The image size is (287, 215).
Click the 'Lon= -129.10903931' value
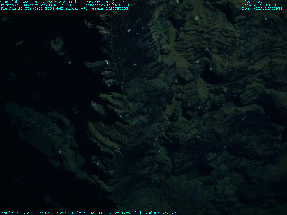pyautogui.click(x=262, y=8)
